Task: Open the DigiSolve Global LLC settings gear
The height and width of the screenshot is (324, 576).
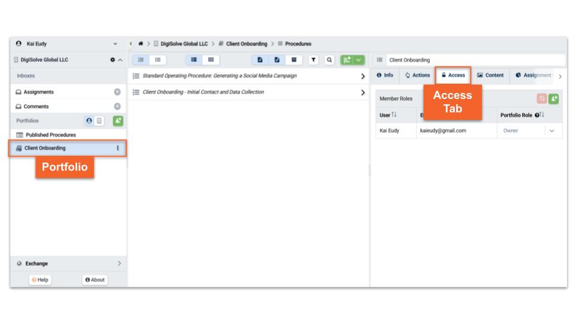Action: click(112, 60)
